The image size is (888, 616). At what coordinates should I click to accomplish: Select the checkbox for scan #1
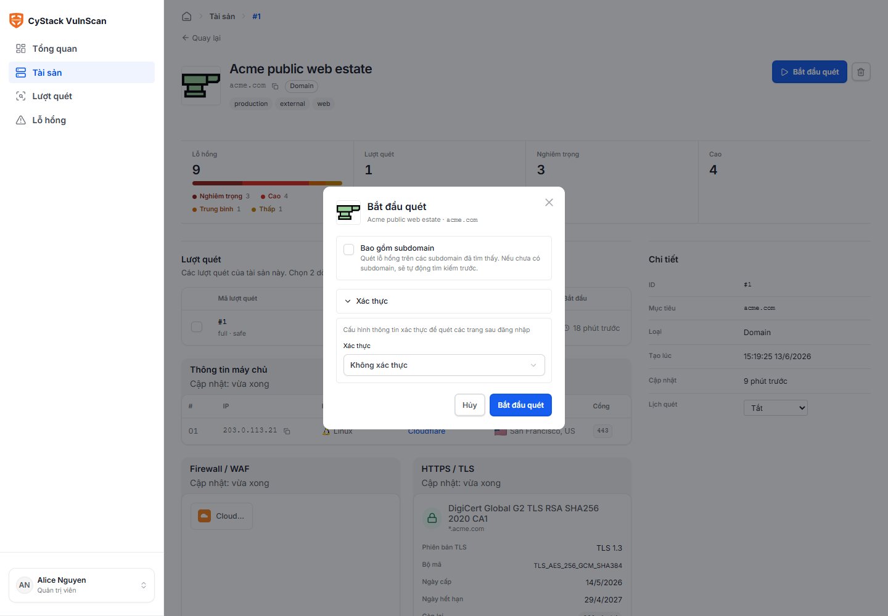pyautogui.click(x=197, y=327)
